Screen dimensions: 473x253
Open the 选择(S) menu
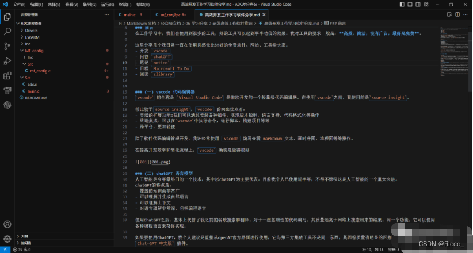point(54,5)
